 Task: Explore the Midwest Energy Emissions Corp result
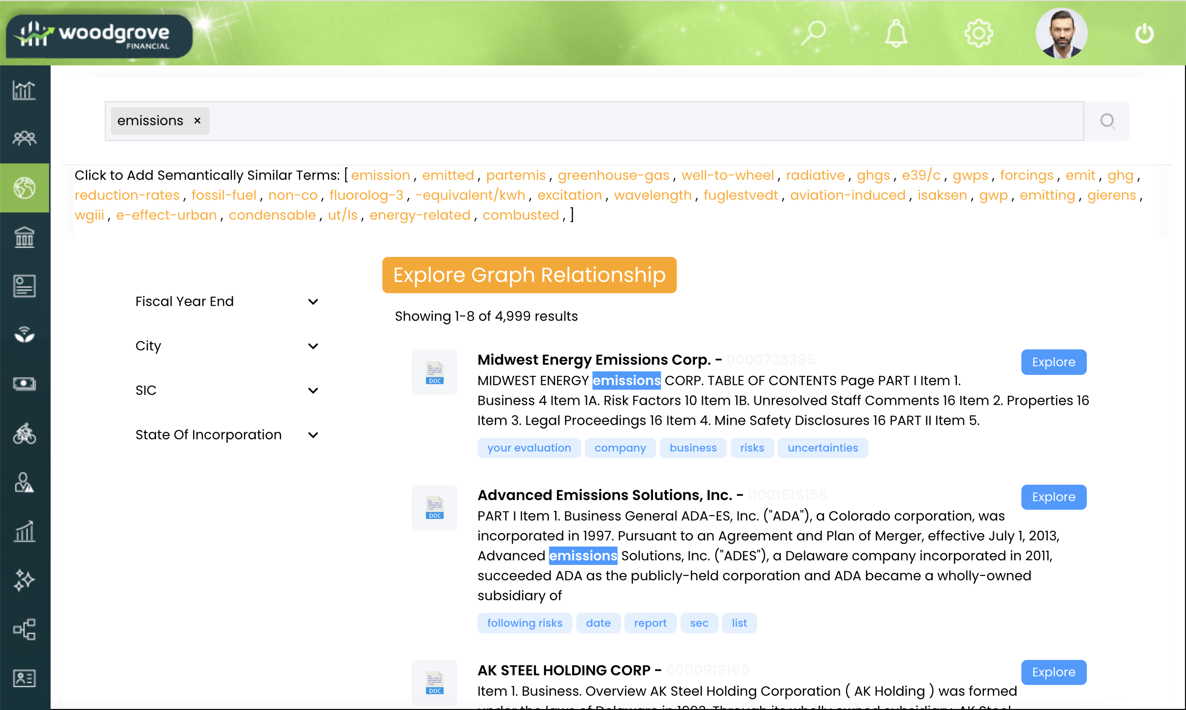click(x=1053, y=362)
